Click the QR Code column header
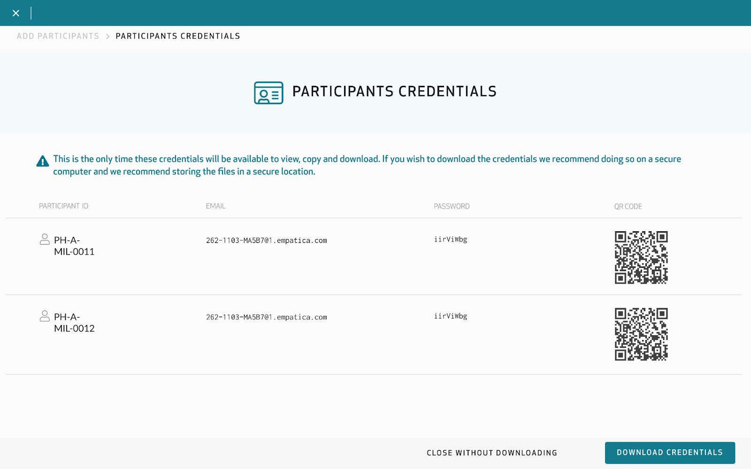This screenshot has height=469, width=751. pos(628,207)
